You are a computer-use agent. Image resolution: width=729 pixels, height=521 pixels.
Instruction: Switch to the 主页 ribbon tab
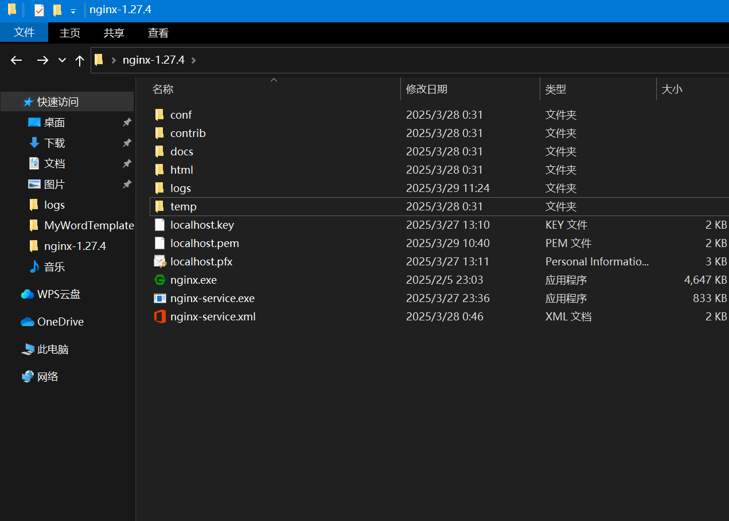[70, 33]
